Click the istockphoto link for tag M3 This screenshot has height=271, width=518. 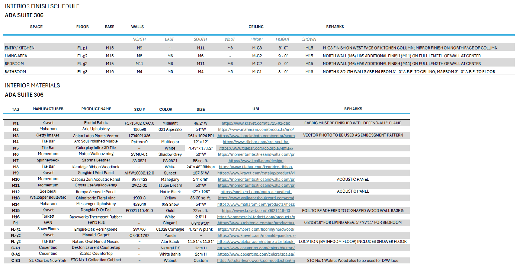click(256, 136)
